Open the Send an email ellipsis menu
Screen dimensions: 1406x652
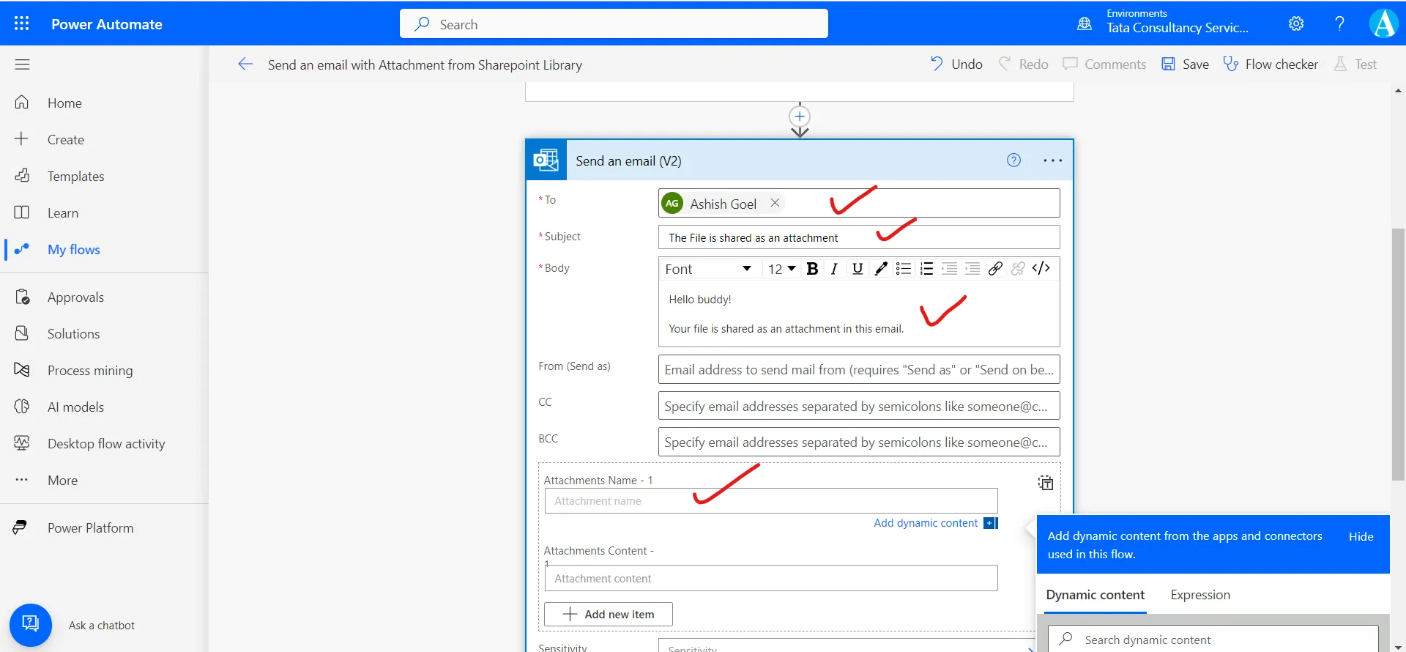point(1052,160)
